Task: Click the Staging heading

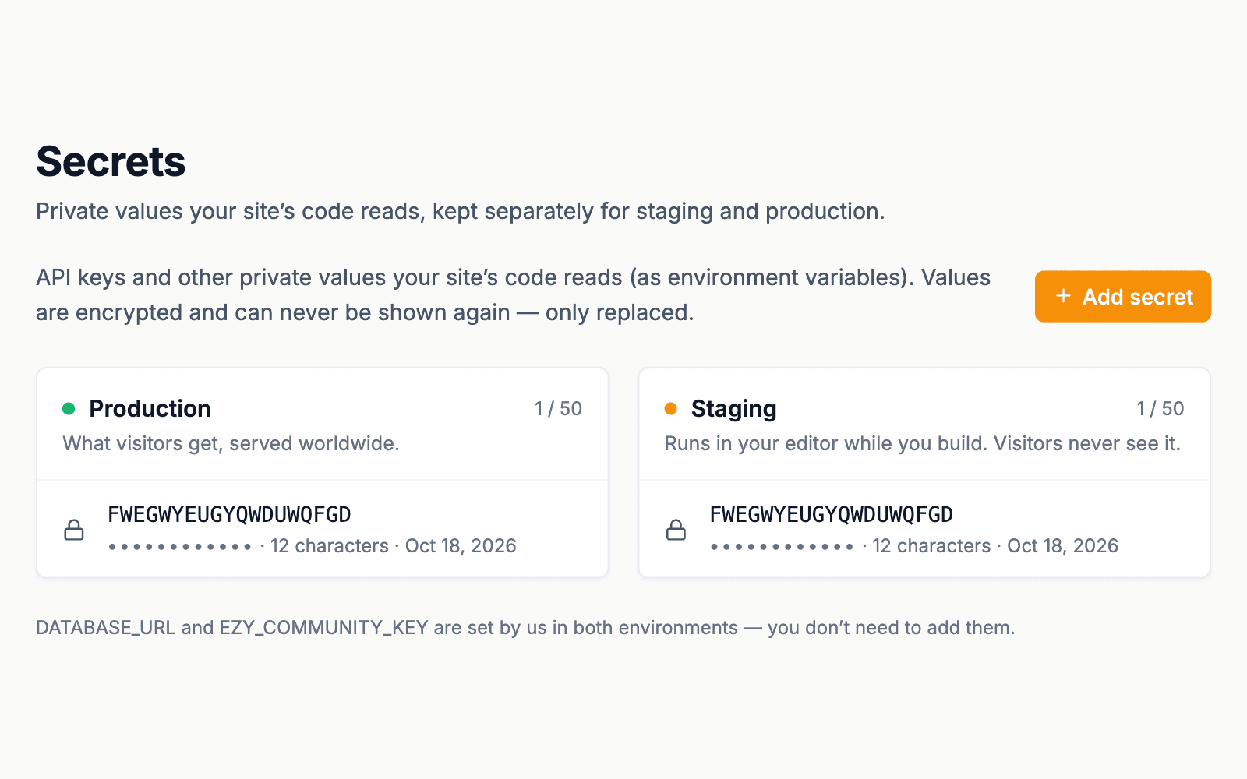Action: pos(733,409)
